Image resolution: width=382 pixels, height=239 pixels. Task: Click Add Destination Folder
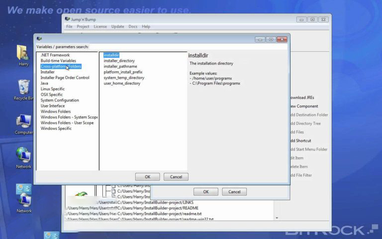point(309,115)
